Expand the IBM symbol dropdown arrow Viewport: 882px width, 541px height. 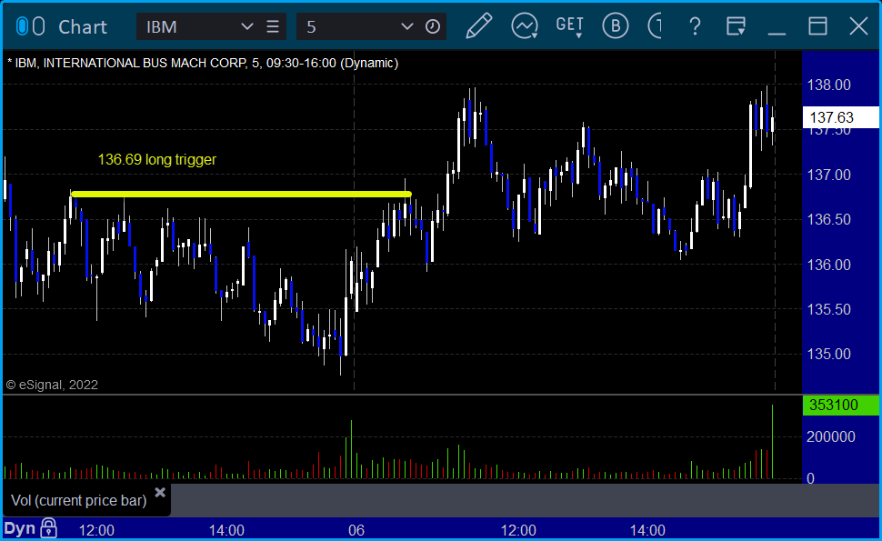[247, 26]
